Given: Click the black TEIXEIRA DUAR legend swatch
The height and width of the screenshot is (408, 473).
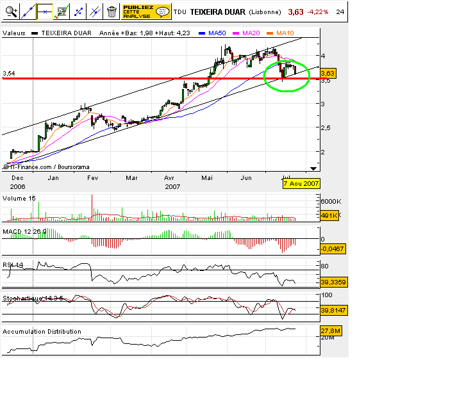Looking at the screenshot, I should point(35,33).
